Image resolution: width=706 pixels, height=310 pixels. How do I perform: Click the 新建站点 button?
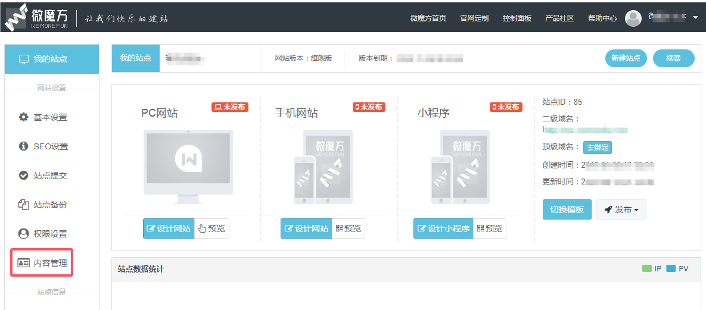(x=626, y=58)
